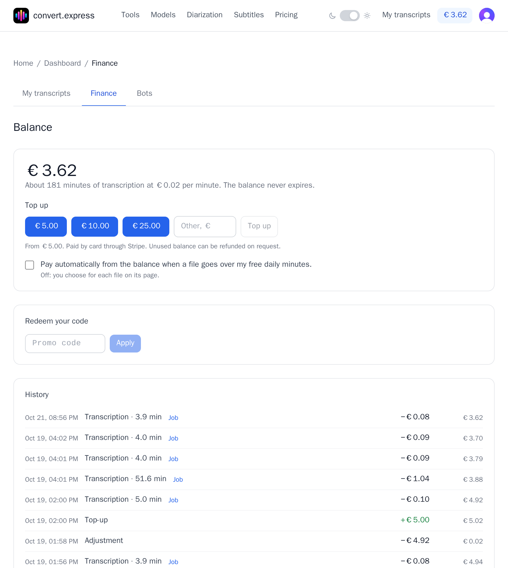Click the Top up button
508x568 pixels.
pos(259,226)
